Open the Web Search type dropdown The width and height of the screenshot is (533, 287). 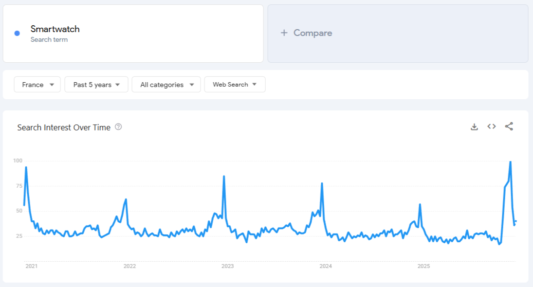click(x=235, y=84)
